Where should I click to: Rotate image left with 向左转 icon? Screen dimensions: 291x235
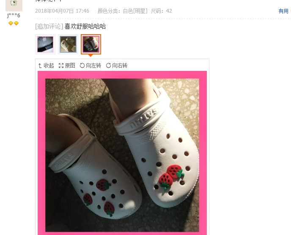click(x=82, y=65)
